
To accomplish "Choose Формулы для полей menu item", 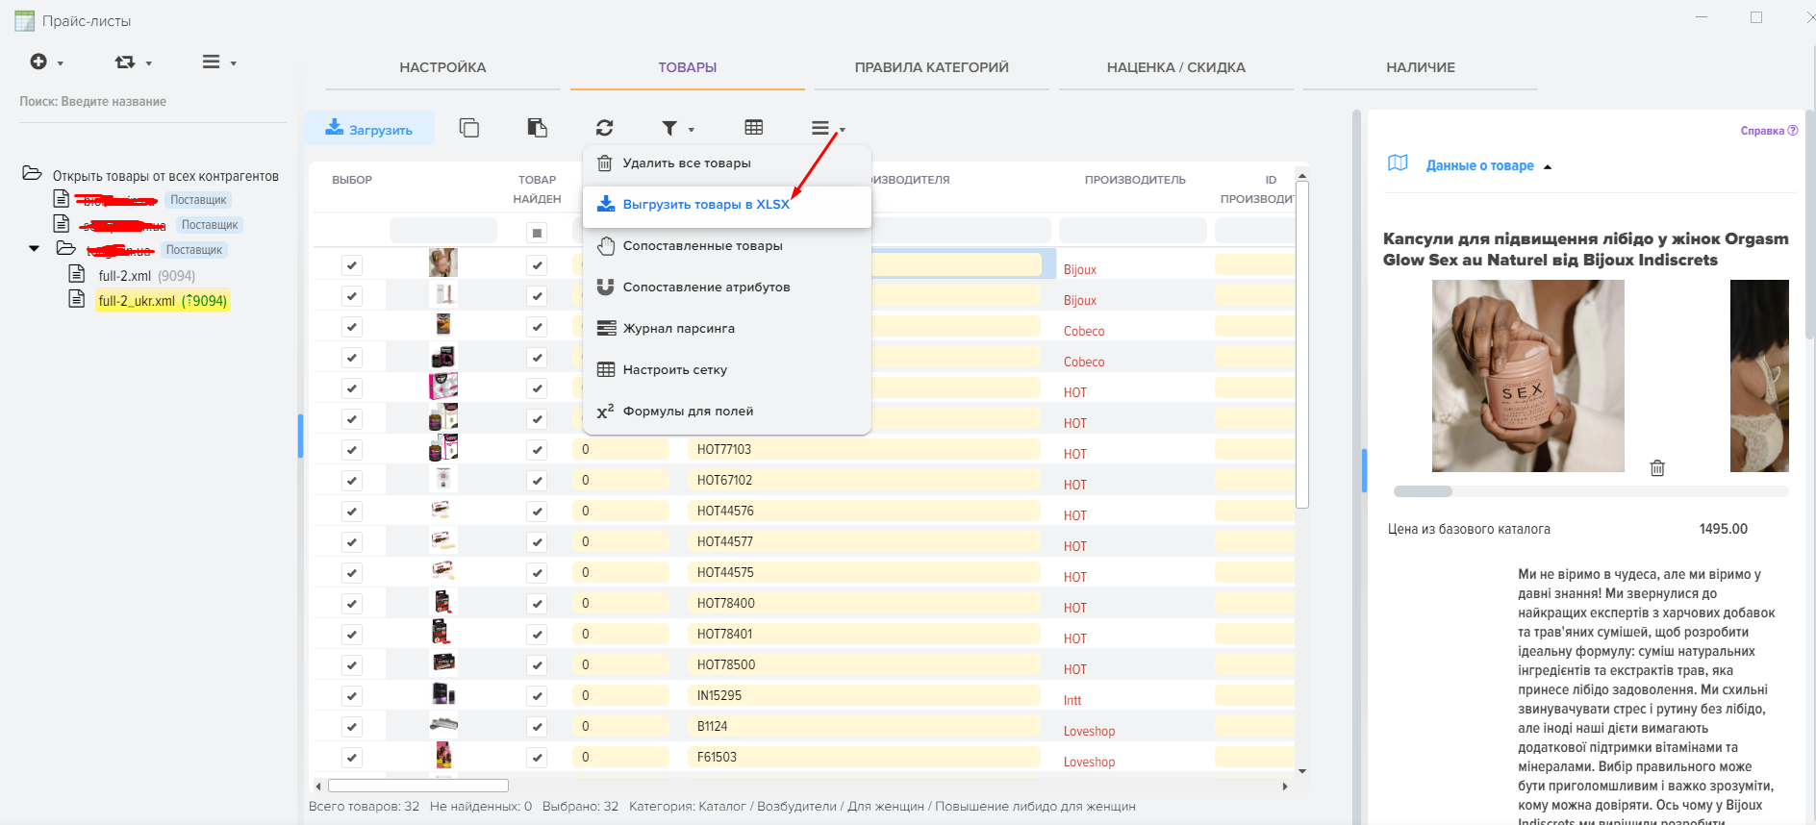I will [x=727, y=412].
